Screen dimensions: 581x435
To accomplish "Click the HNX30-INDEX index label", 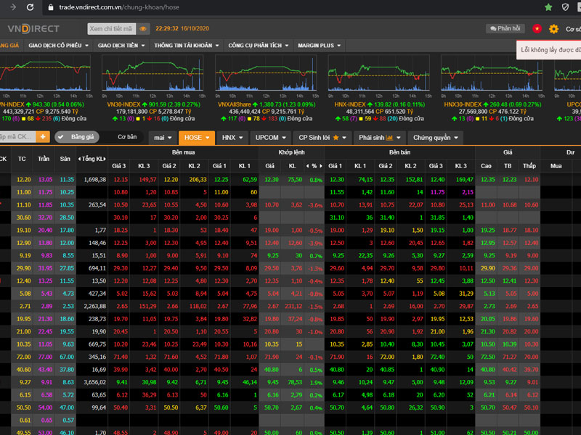I will coord(463,104).
